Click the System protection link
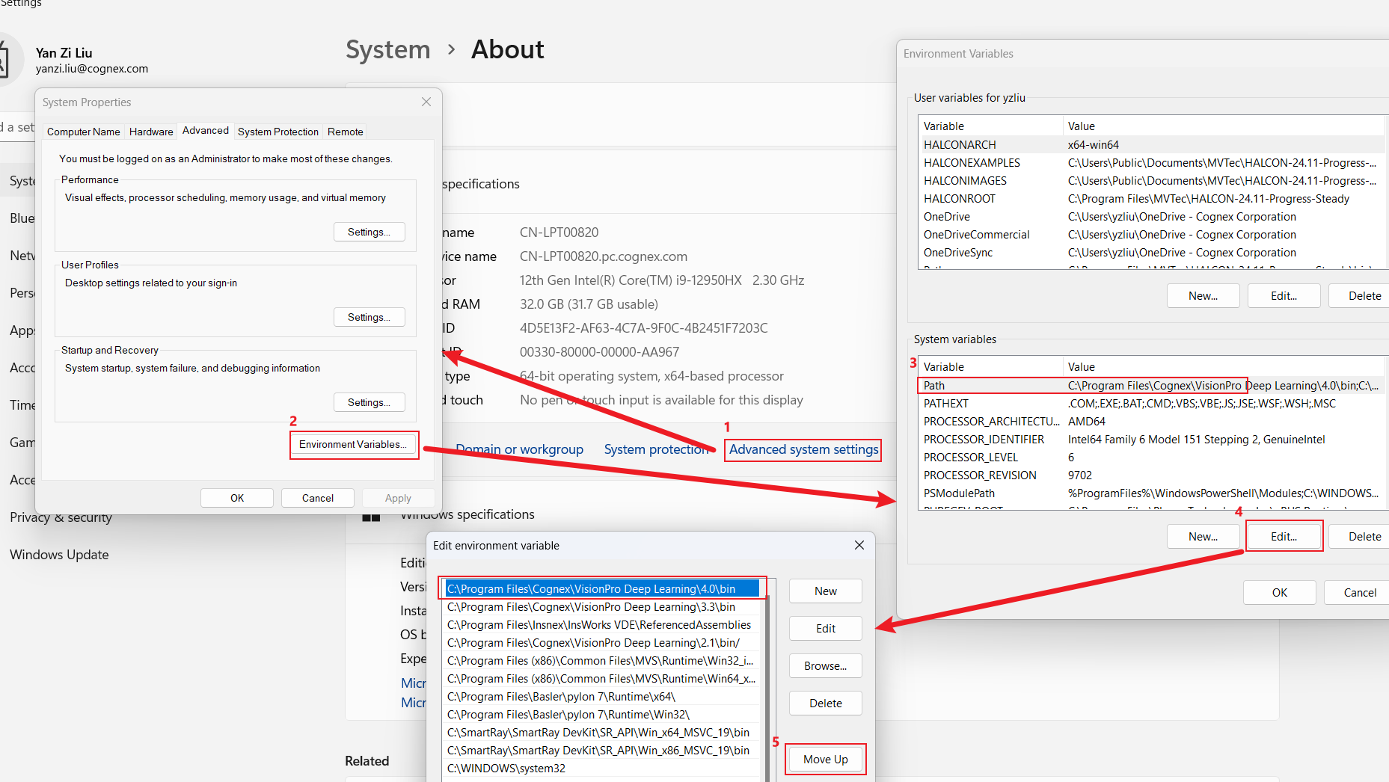Image resolution: width=1389 pixels, height=782 pixels. click(x=656, y=449)
